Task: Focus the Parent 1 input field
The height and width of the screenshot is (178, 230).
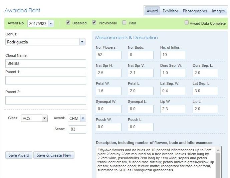Action: [45, 80]
